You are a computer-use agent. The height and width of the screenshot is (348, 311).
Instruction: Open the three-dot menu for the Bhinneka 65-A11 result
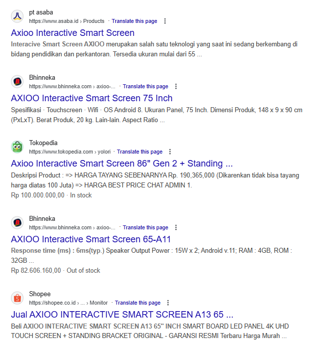pos(176,227)
